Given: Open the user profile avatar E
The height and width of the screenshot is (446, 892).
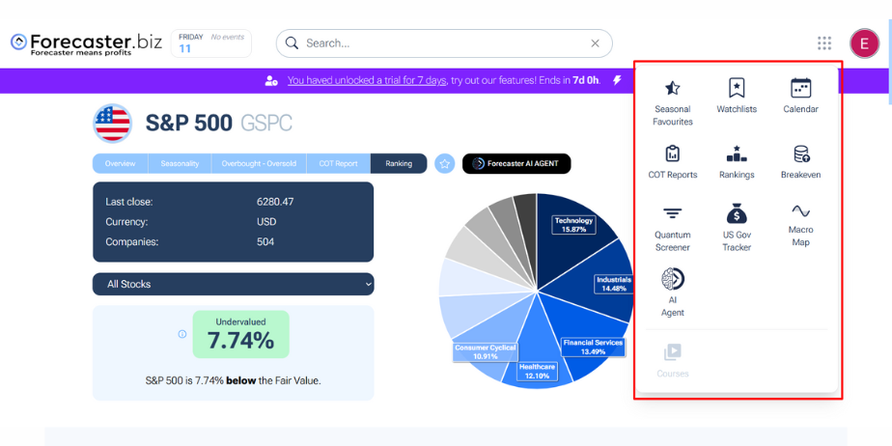Looking at the screenshot, I should 865,43.
